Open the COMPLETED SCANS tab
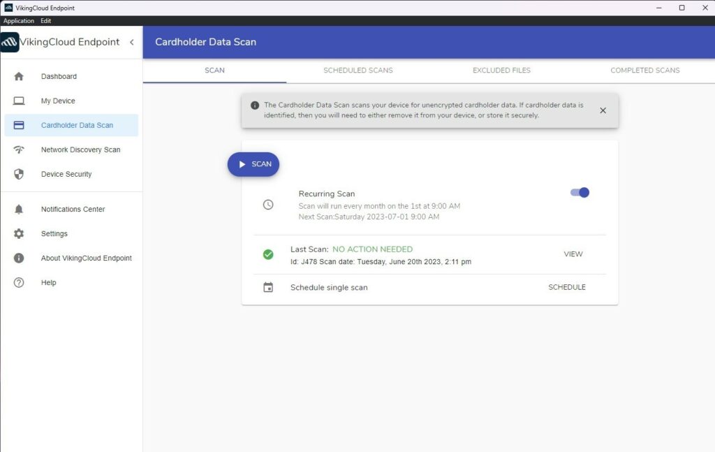The image size is (715, 452). pyautogui.click(x=644, y=70)
